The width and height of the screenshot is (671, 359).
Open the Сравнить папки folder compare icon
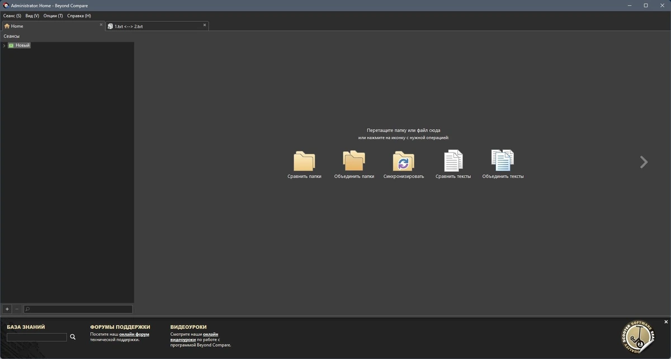[x=304, y=161]
